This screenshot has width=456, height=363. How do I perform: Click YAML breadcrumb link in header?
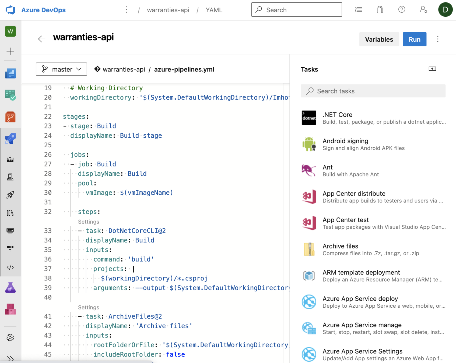tap(214, 10)
